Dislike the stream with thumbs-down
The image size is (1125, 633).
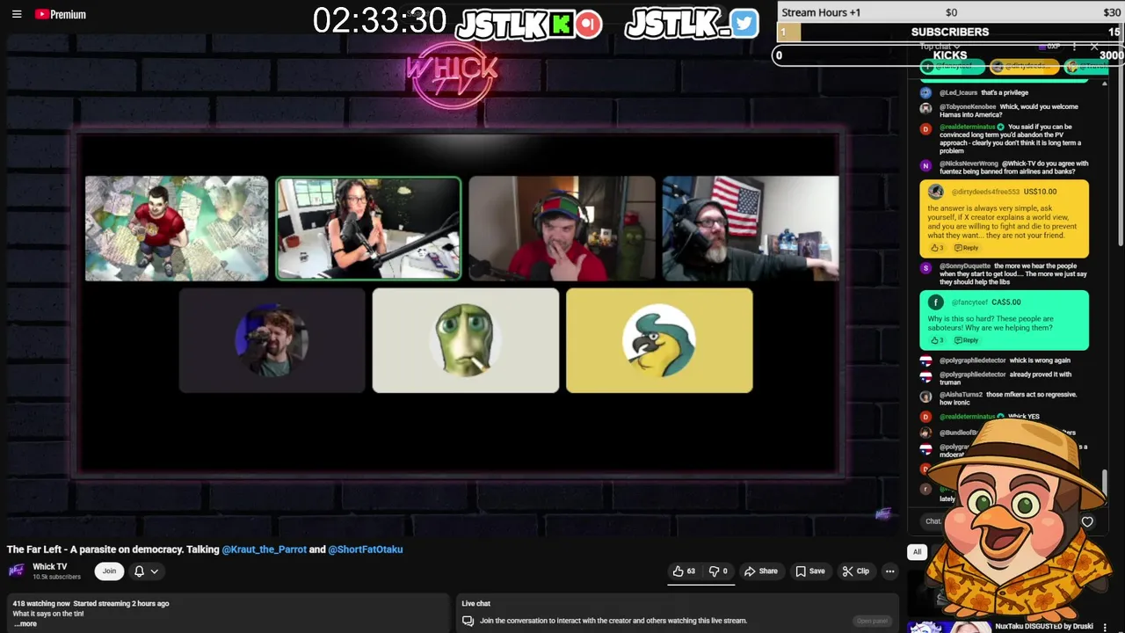tap(719, 571)
